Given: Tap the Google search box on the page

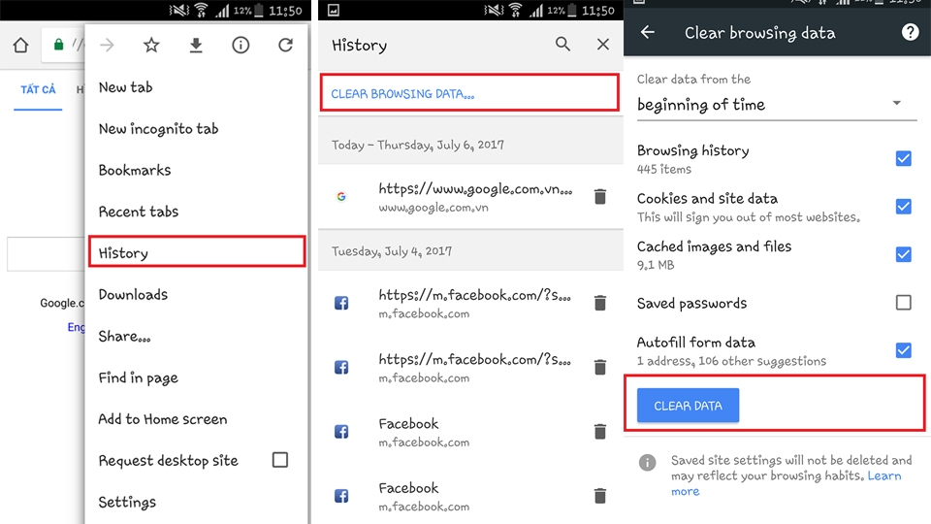Looking at the screenshot, I should coord(46,253).
